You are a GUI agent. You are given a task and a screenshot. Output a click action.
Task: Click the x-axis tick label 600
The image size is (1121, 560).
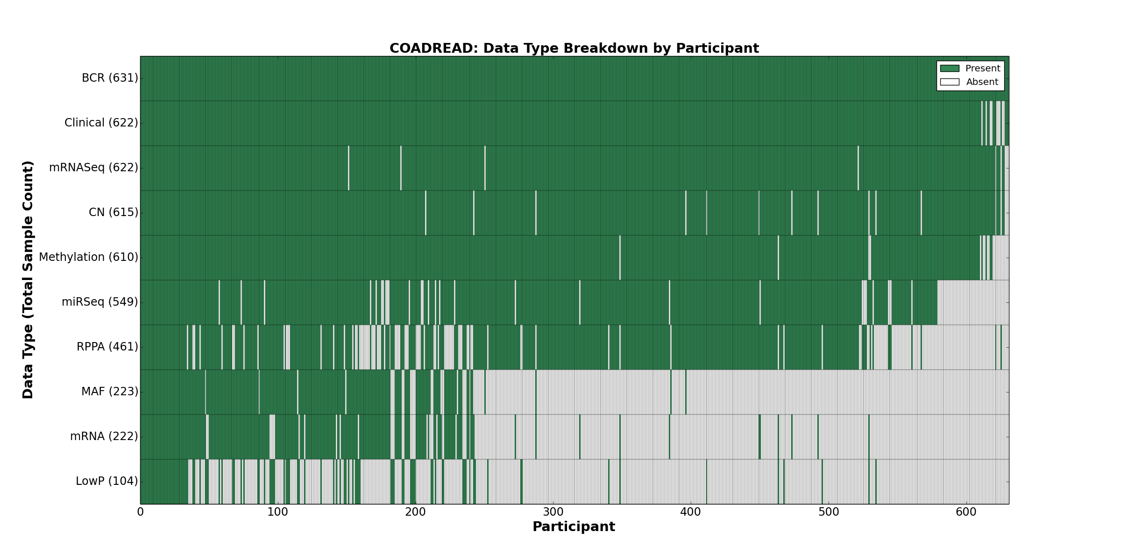966,512
